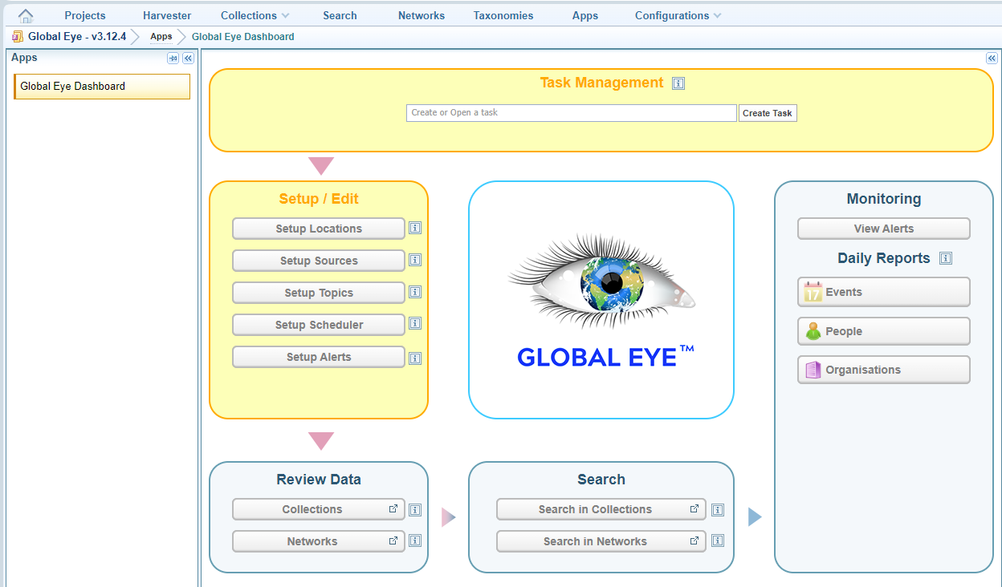Go to the Taxonomies menu
The height and width of the screenshot is (587, 1002).
click(x=503, y=15)
